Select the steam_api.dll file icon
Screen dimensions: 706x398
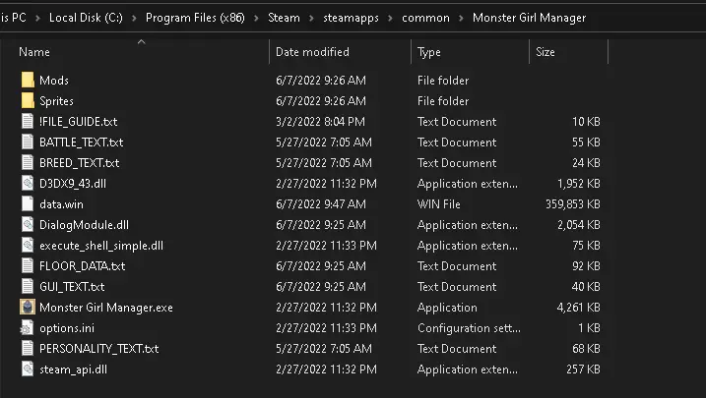tap(28, 370)
